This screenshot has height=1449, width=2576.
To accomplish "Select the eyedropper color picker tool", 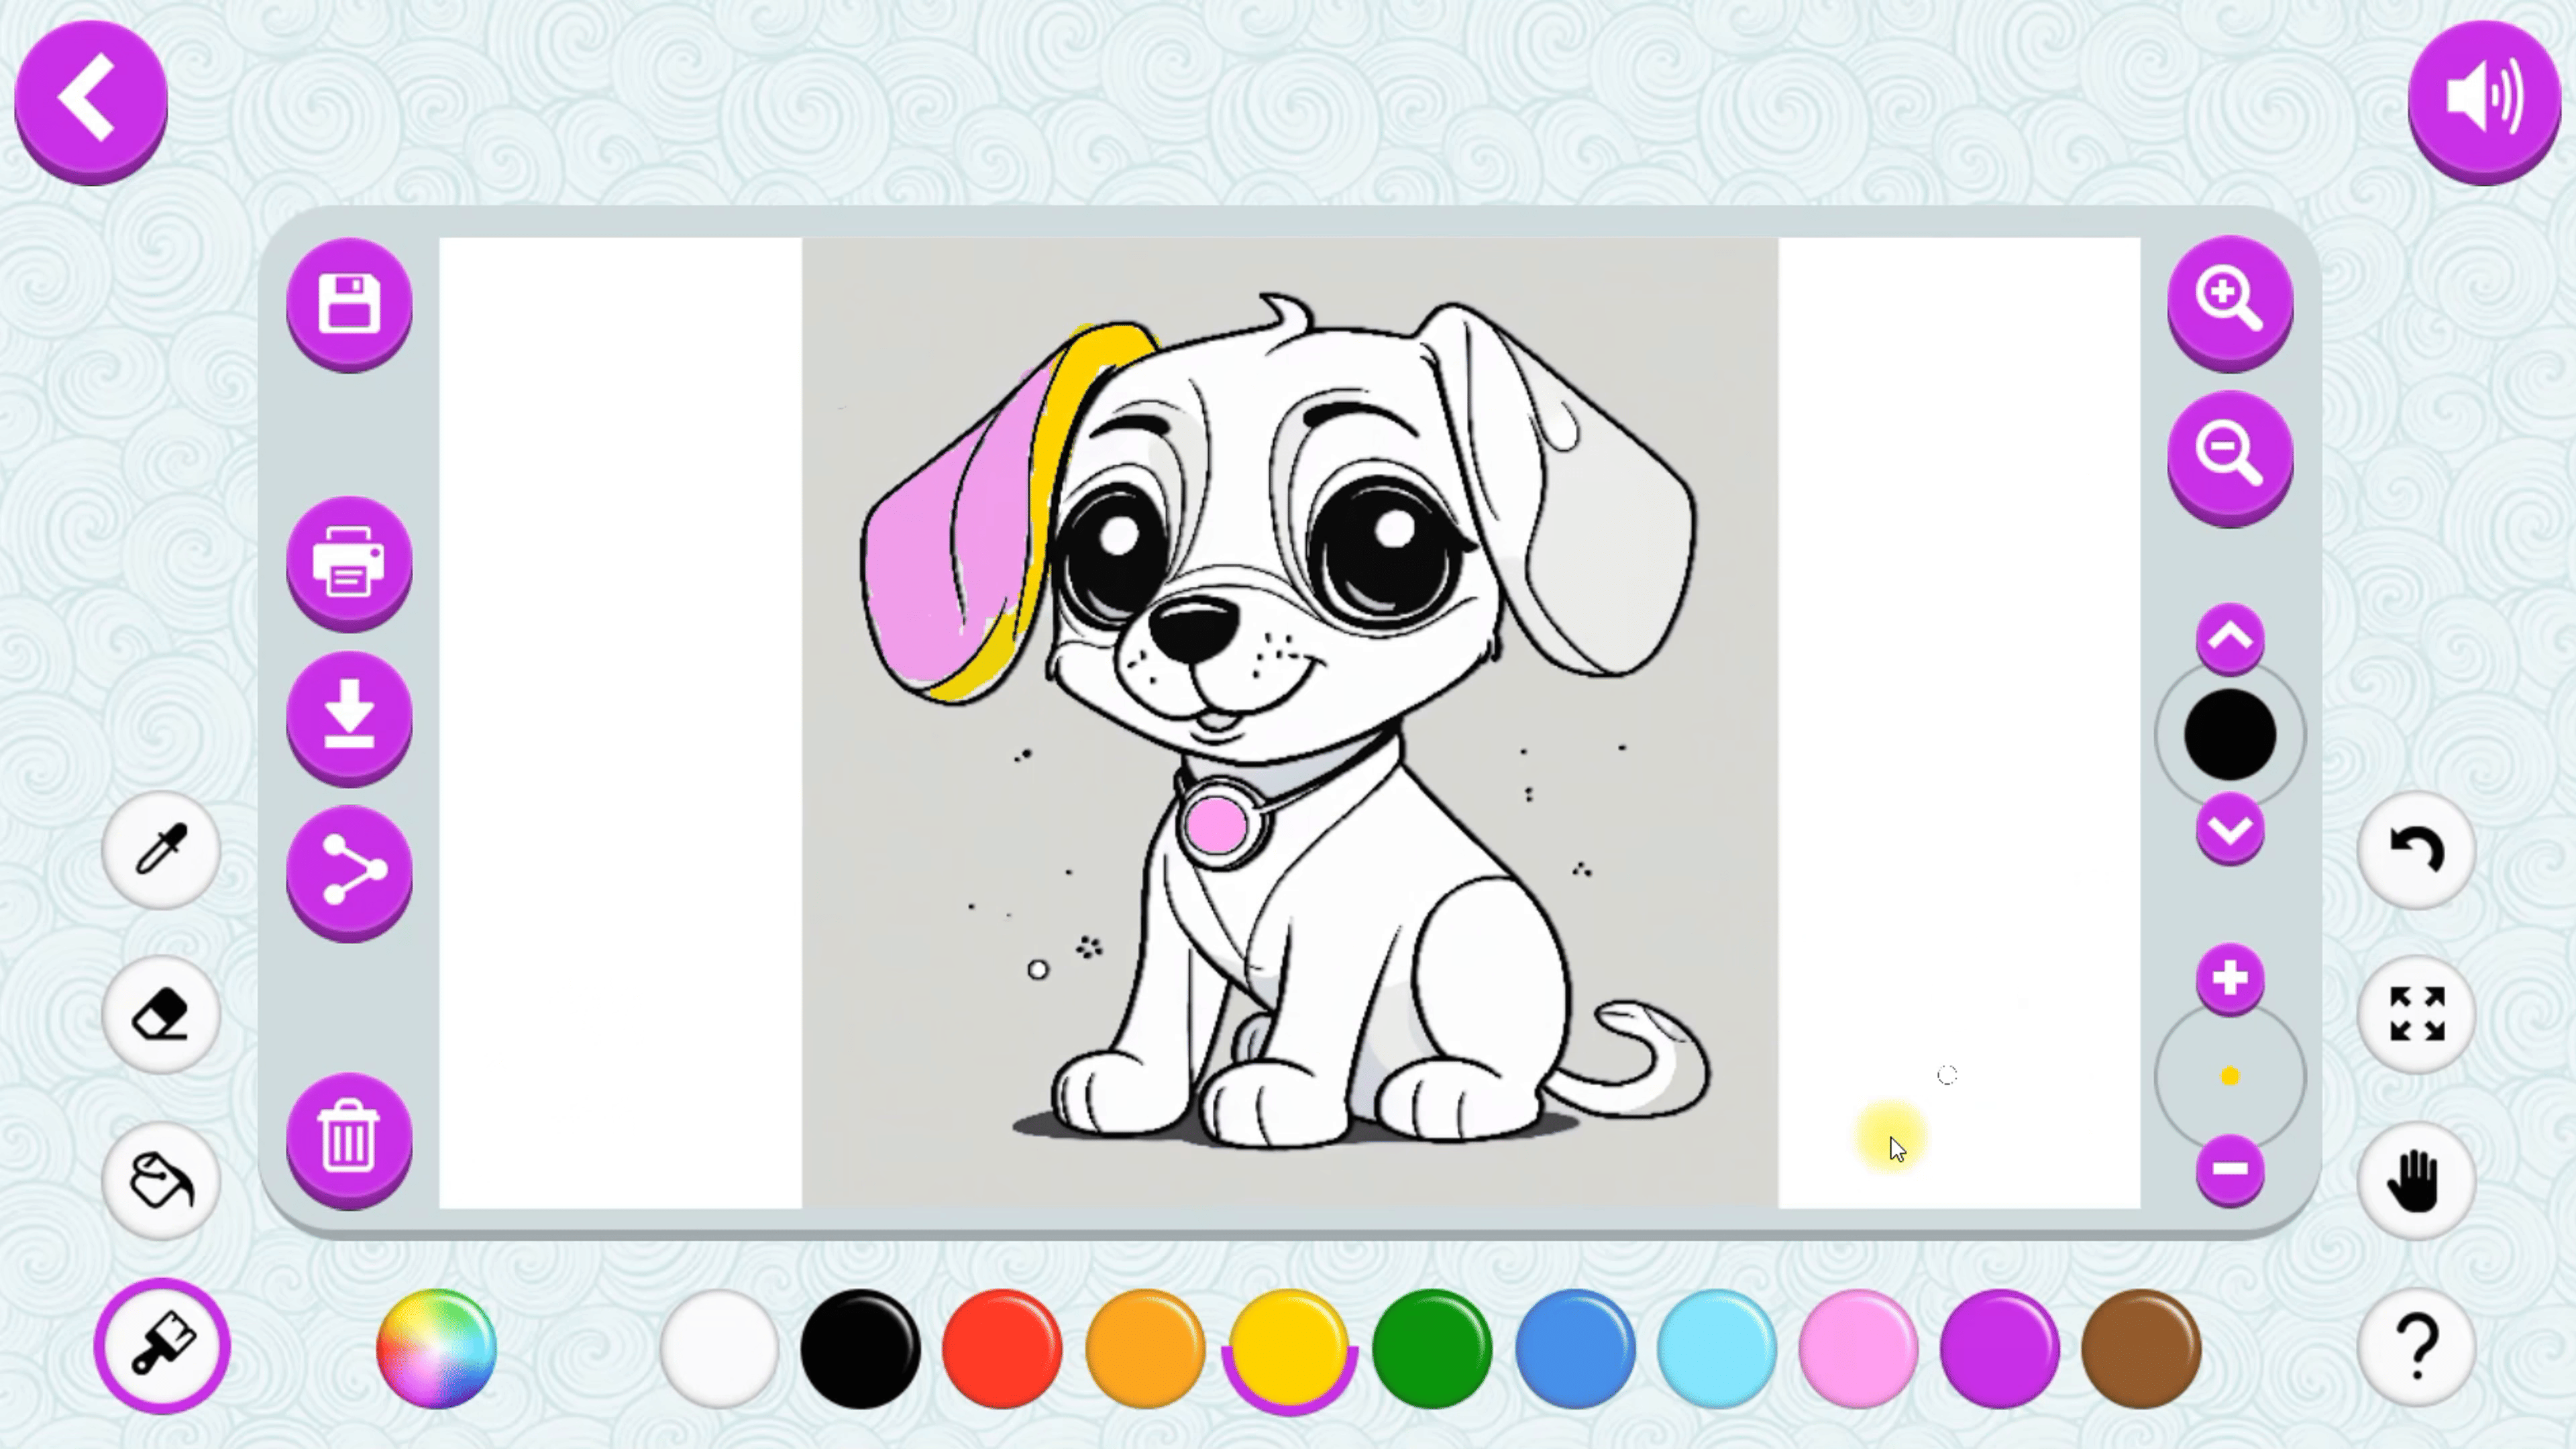I will pyautogui.click(x=160, y=850).
